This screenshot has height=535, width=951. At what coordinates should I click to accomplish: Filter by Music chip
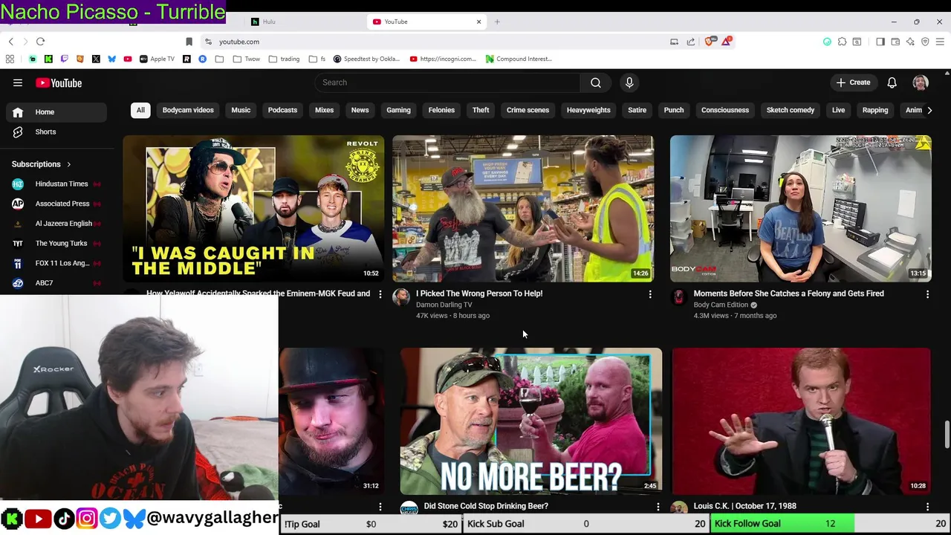coord(241,110)
